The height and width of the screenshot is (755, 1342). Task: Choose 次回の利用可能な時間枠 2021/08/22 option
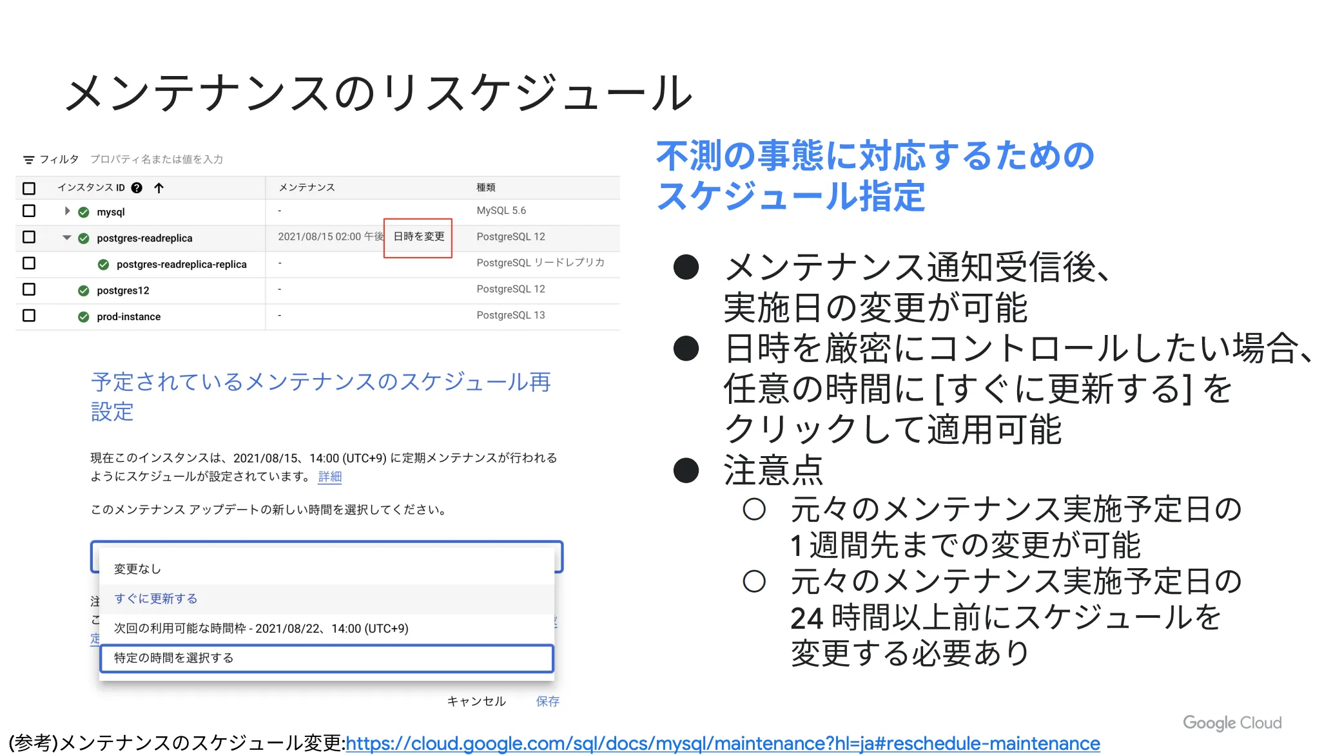coord(327,628)
